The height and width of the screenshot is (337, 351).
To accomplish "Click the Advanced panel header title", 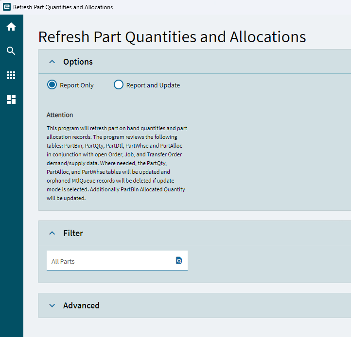I will point(81,305).
